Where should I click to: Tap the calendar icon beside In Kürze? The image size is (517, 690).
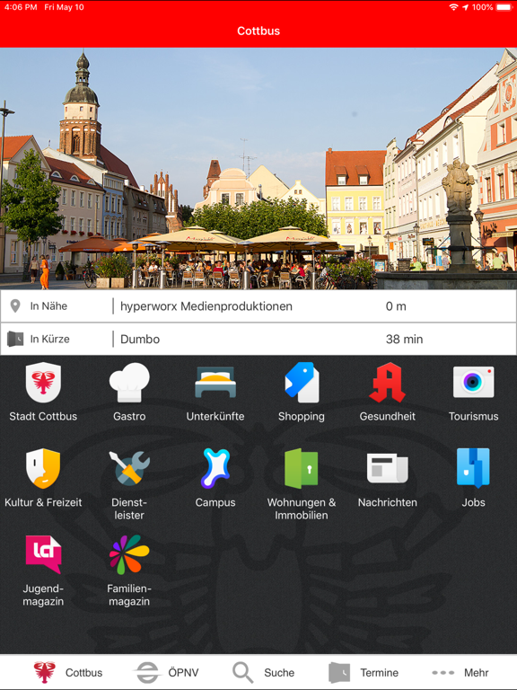pyautogui.click(x=15, y=339)
